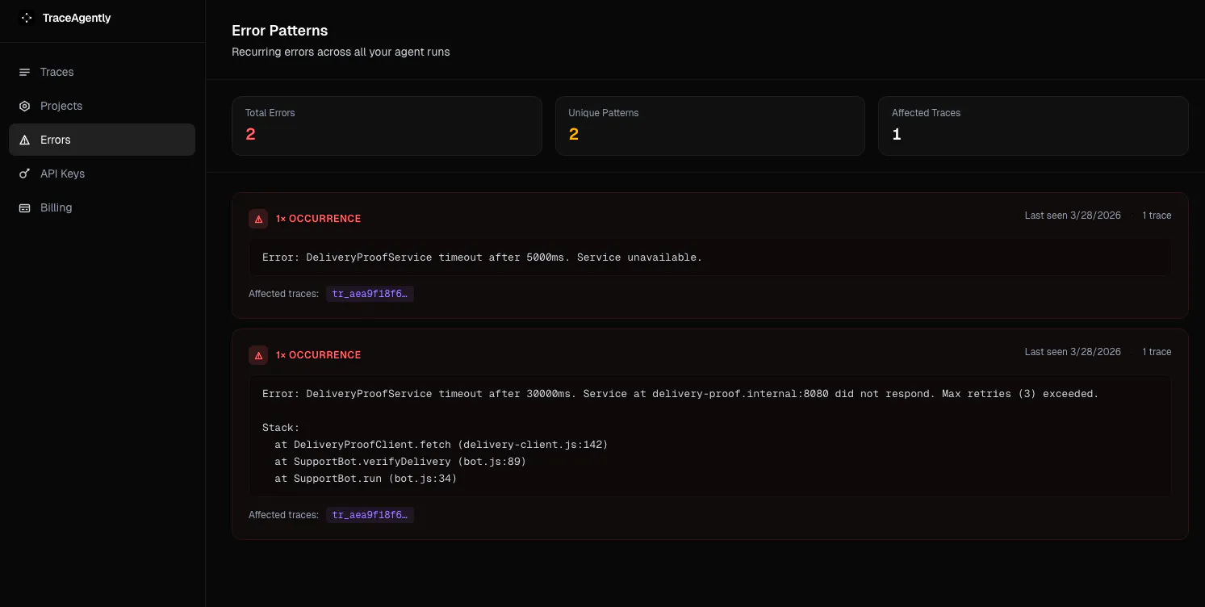The width and height of the screenshot is (1205, 607).
Task: Click the TraceAgently brand name
Action: tap(77, 18)
